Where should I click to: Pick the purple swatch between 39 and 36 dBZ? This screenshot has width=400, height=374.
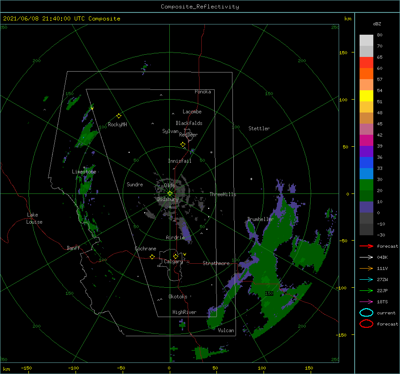point(366,151)
